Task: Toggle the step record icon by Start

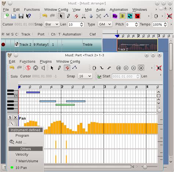Action: point(99,77)
